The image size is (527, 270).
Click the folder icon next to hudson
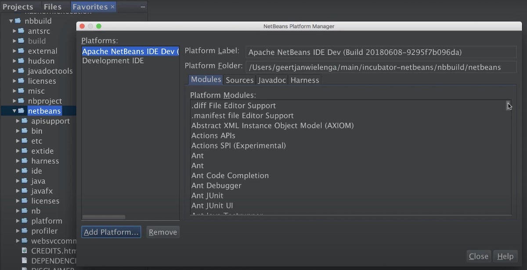21,61
